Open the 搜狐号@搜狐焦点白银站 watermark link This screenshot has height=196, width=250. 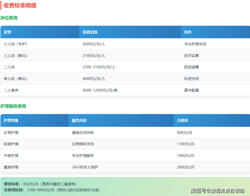(x=218, y=191)
